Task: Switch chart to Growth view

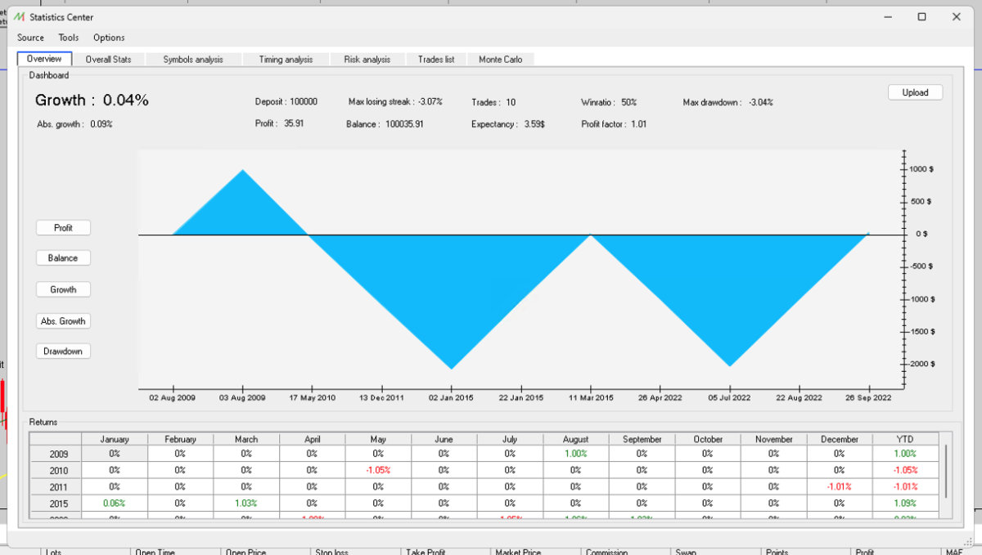Action: pos(63,289)
